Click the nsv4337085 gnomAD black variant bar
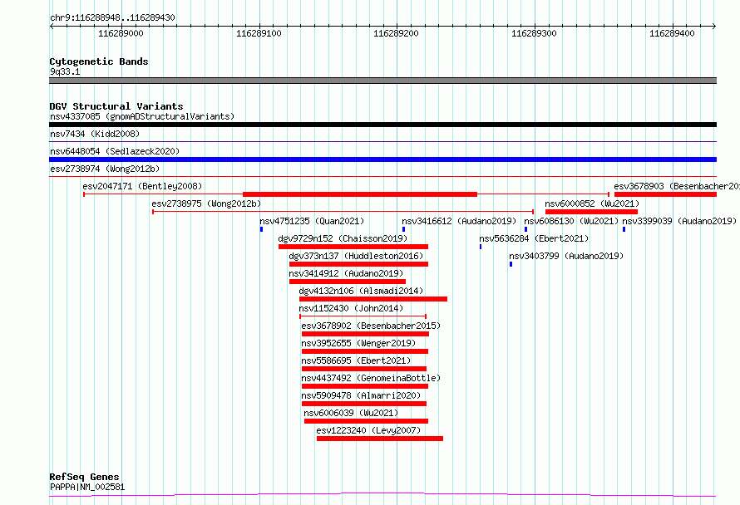The height and width of the screenshot is (505, 740). click(382, 125)
